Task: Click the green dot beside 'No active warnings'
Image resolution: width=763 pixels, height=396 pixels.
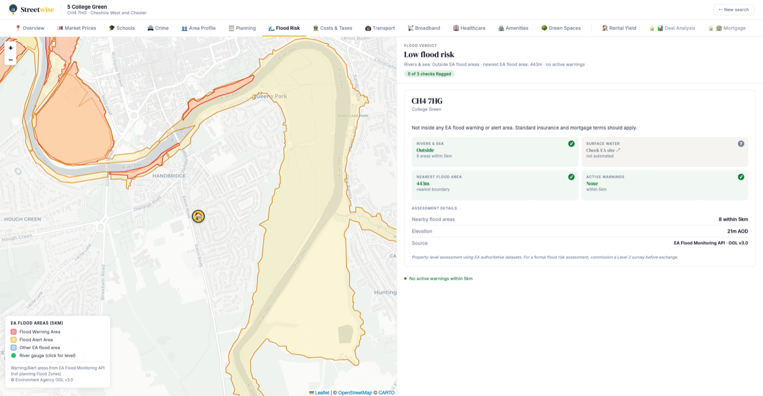Action: 405,278
